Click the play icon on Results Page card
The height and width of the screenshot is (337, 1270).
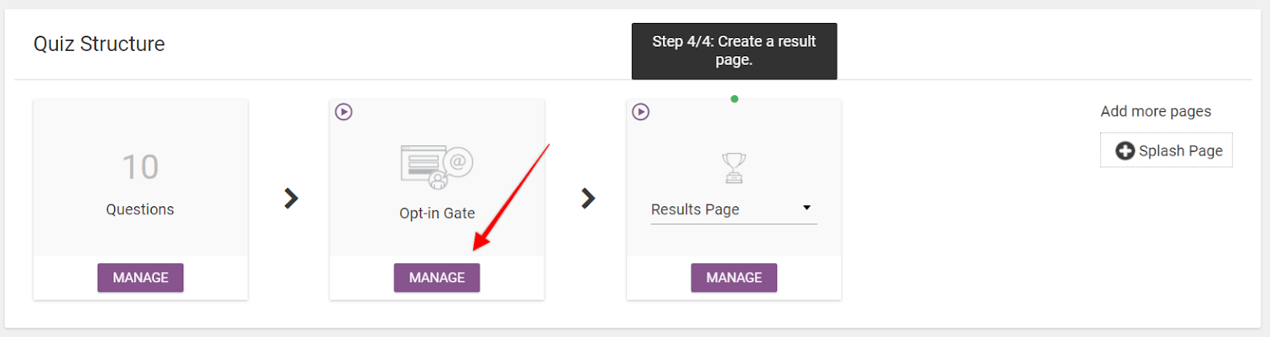tap(641, 112)
